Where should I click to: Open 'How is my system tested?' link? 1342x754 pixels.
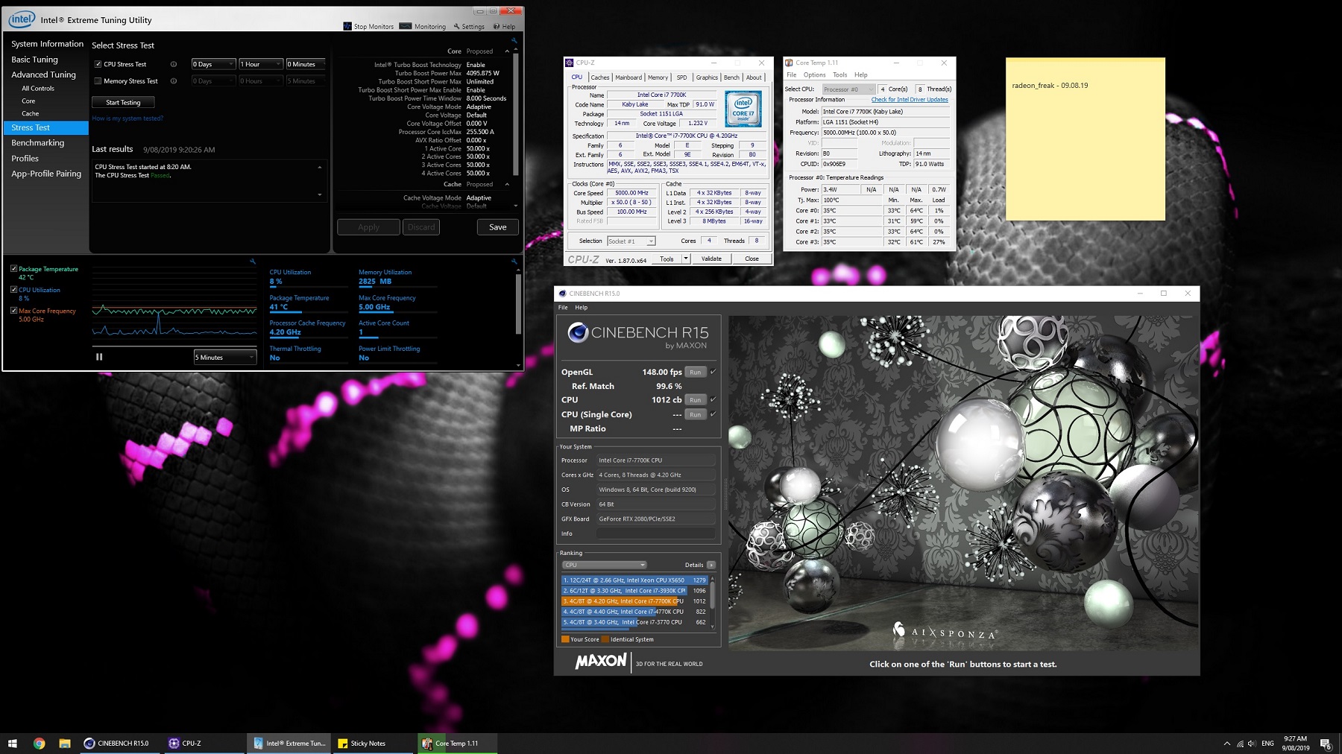pyautogui.click(x=127, y=118)
